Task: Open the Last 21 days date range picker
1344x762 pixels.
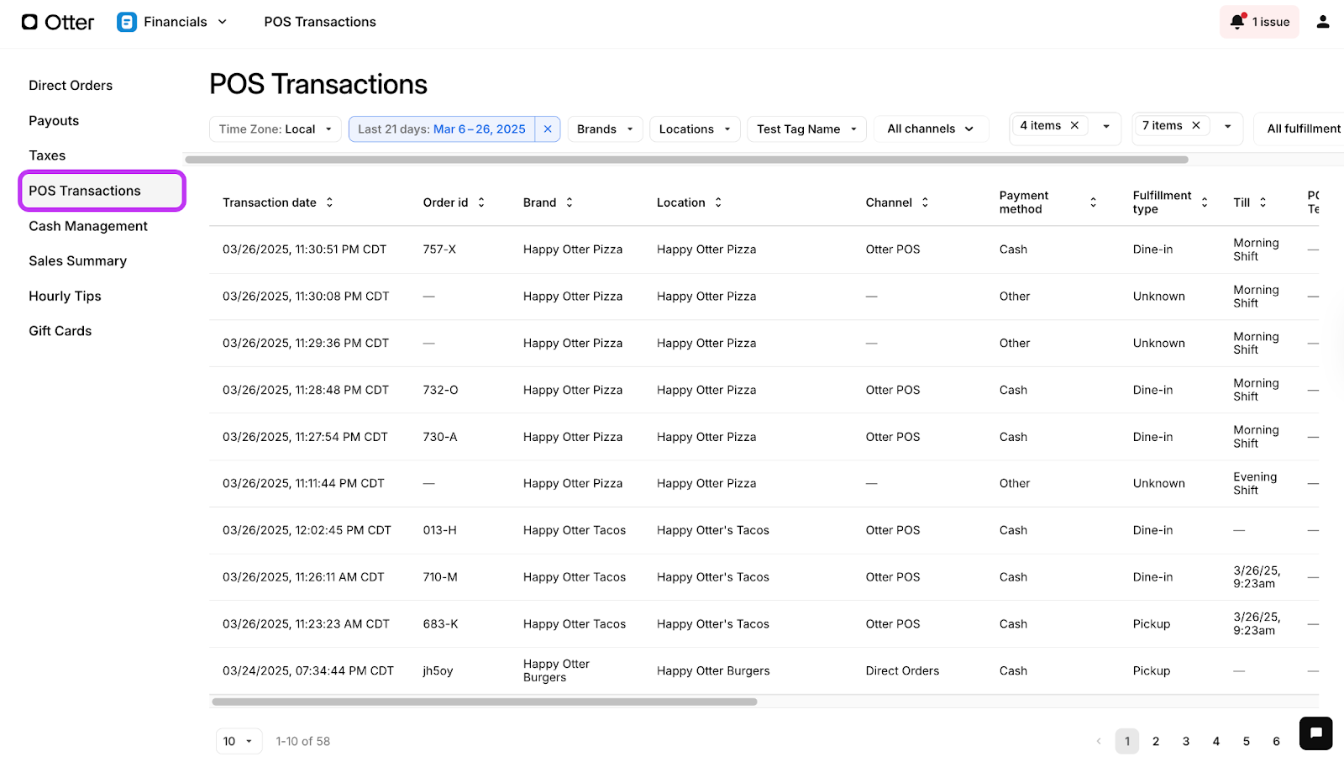Action: pos(442,129)
